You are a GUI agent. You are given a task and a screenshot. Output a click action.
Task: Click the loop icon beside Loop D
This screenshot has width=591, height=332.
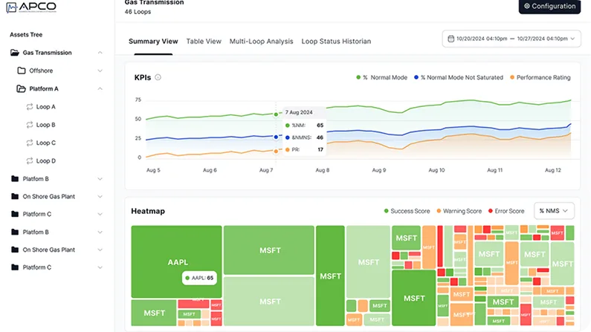(30, 161)
